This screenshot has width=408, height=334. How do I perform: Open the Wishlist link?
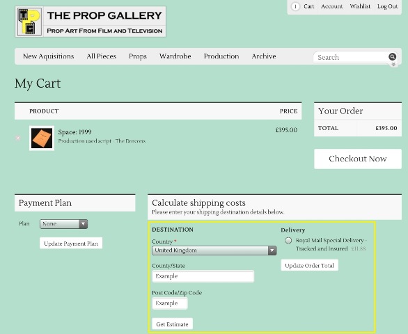360,6
